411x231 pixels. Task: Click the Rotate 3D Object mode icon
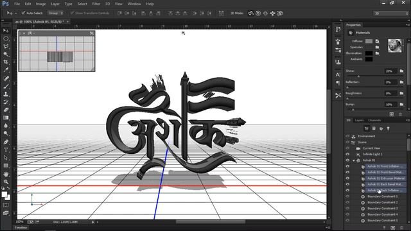pyautogui.click(x=251, y=13)
